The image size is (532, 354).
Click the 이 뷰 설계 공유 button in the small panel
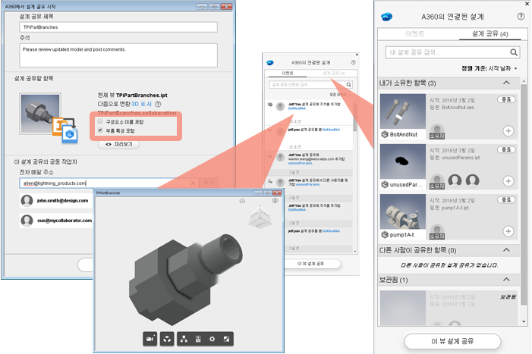tap(310, 264)
